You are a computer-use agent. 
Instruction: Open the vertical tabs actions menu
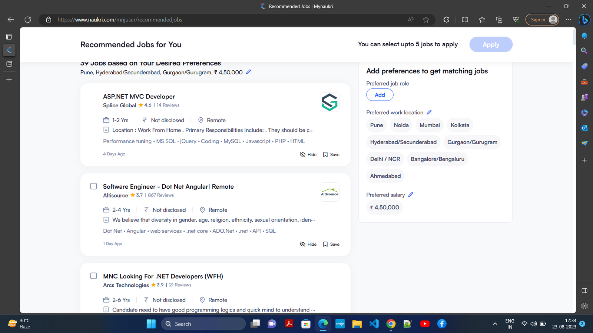(x=9, y=37)
